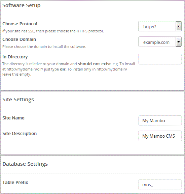Click the domain install help text
The image size is (185, 194).
coord(44,47)
